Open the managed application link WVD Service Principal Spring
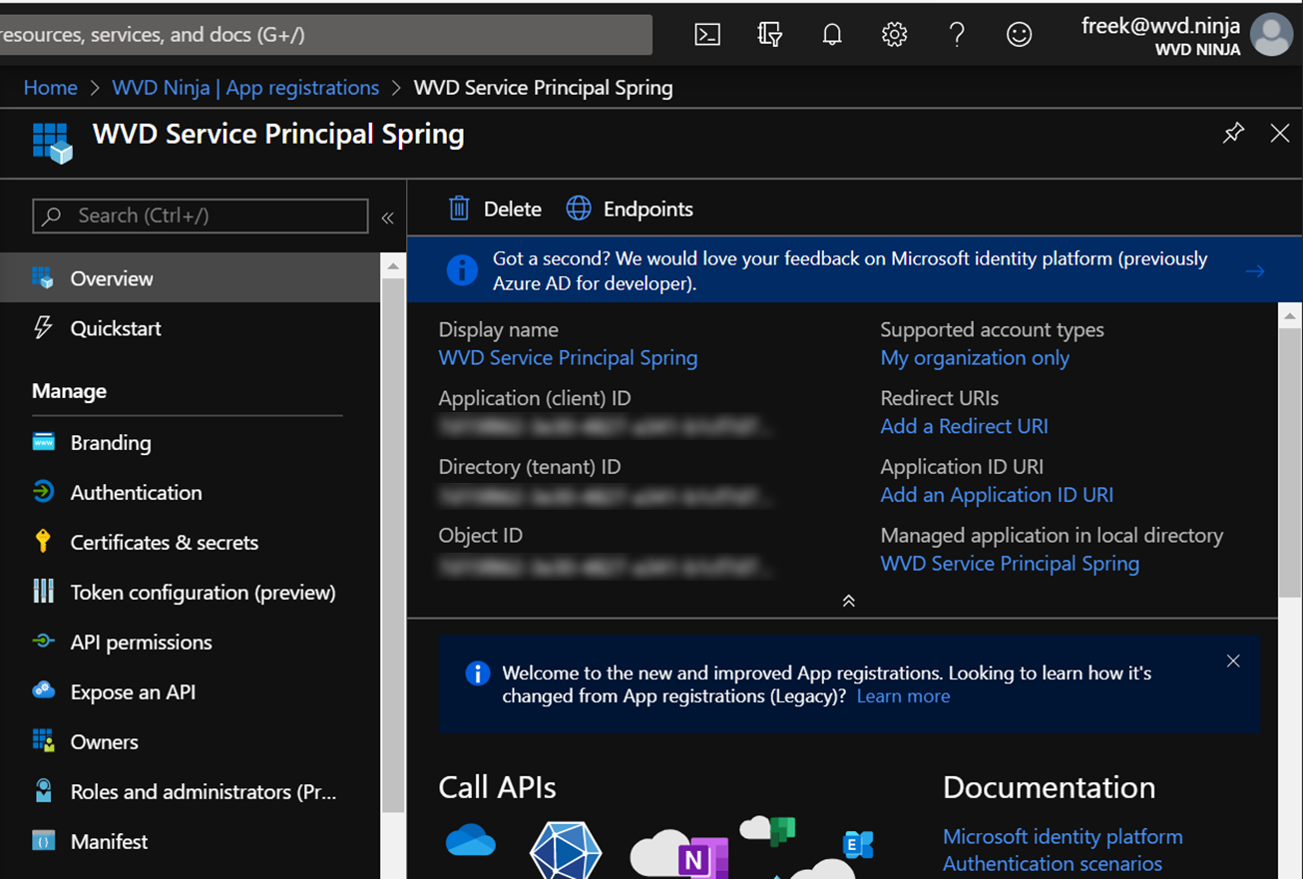Image resolution: width=1303 pixels, height=879 pixels. pyautogui.click(x=1010, y=564)
